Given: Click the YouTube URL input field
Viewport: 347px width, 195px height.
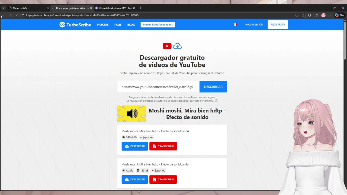Looking at the screenshot, I should 158,87.
